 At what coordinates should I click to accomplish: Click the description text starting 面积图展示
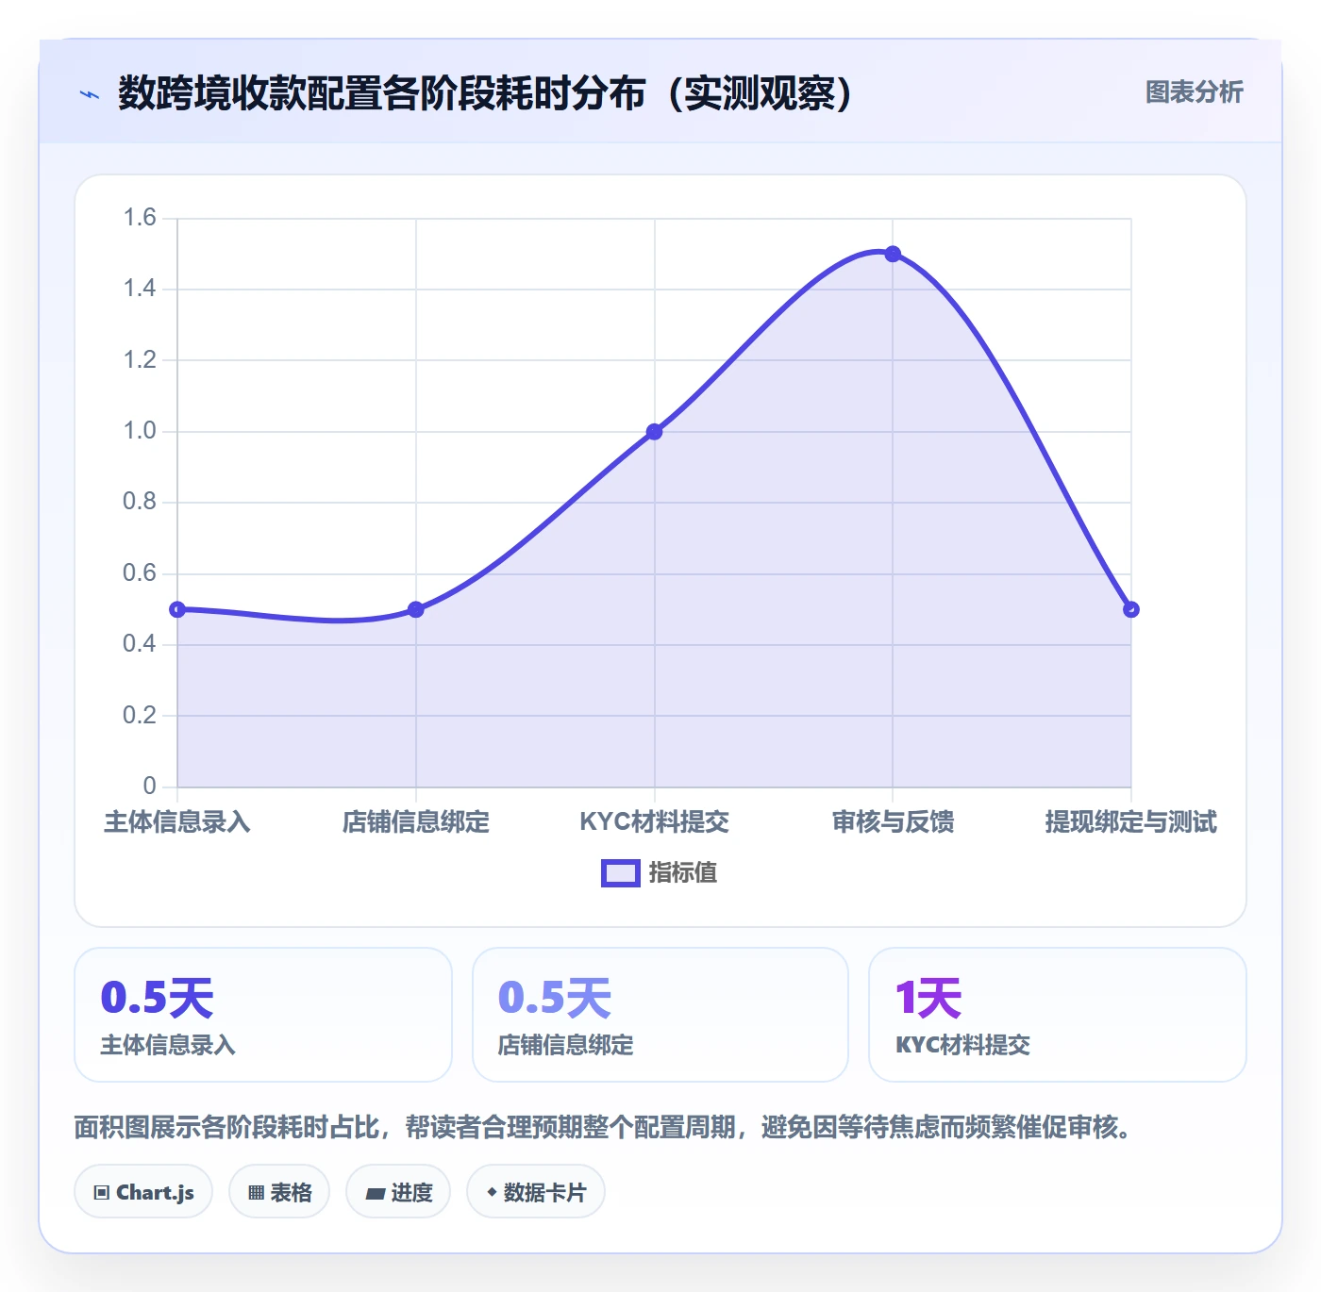tap(604, 1127)
